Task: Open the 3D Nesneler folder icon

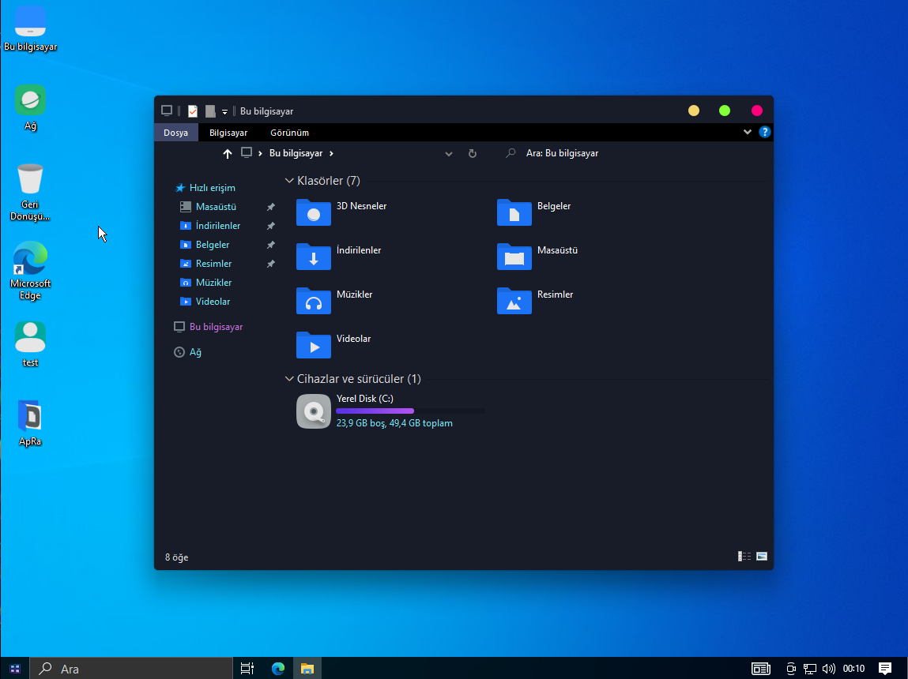Action: point(313,212)
